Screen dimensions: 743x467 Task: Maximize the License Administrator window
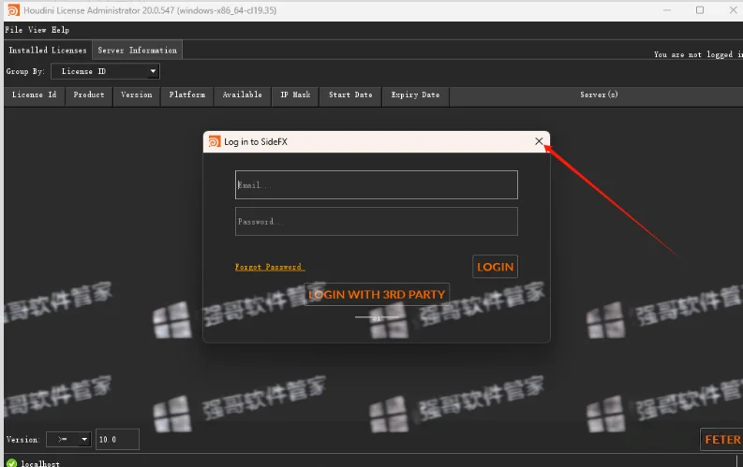pyautogui.click(x=699, y=10)
